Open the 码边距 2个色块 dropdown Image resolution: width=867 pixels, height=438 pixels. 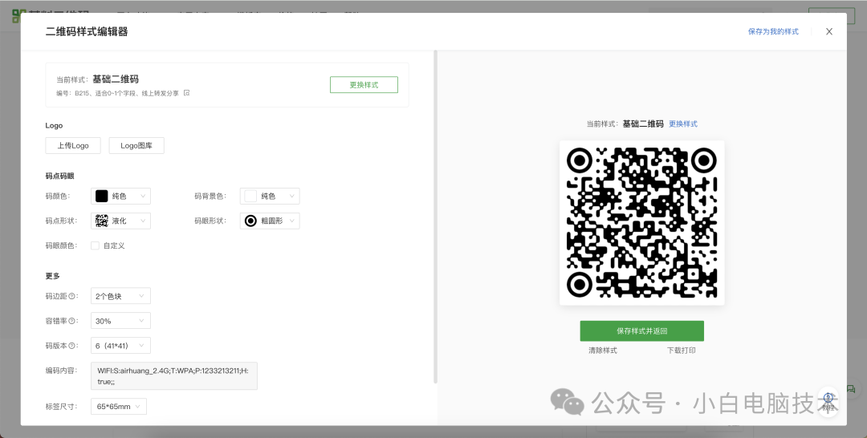coord(120,296)
